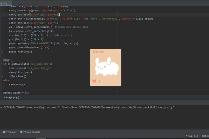Click the heart count number 3
Image resolution: width=209 pixels, height=139 pixels.
pos(99,81)
